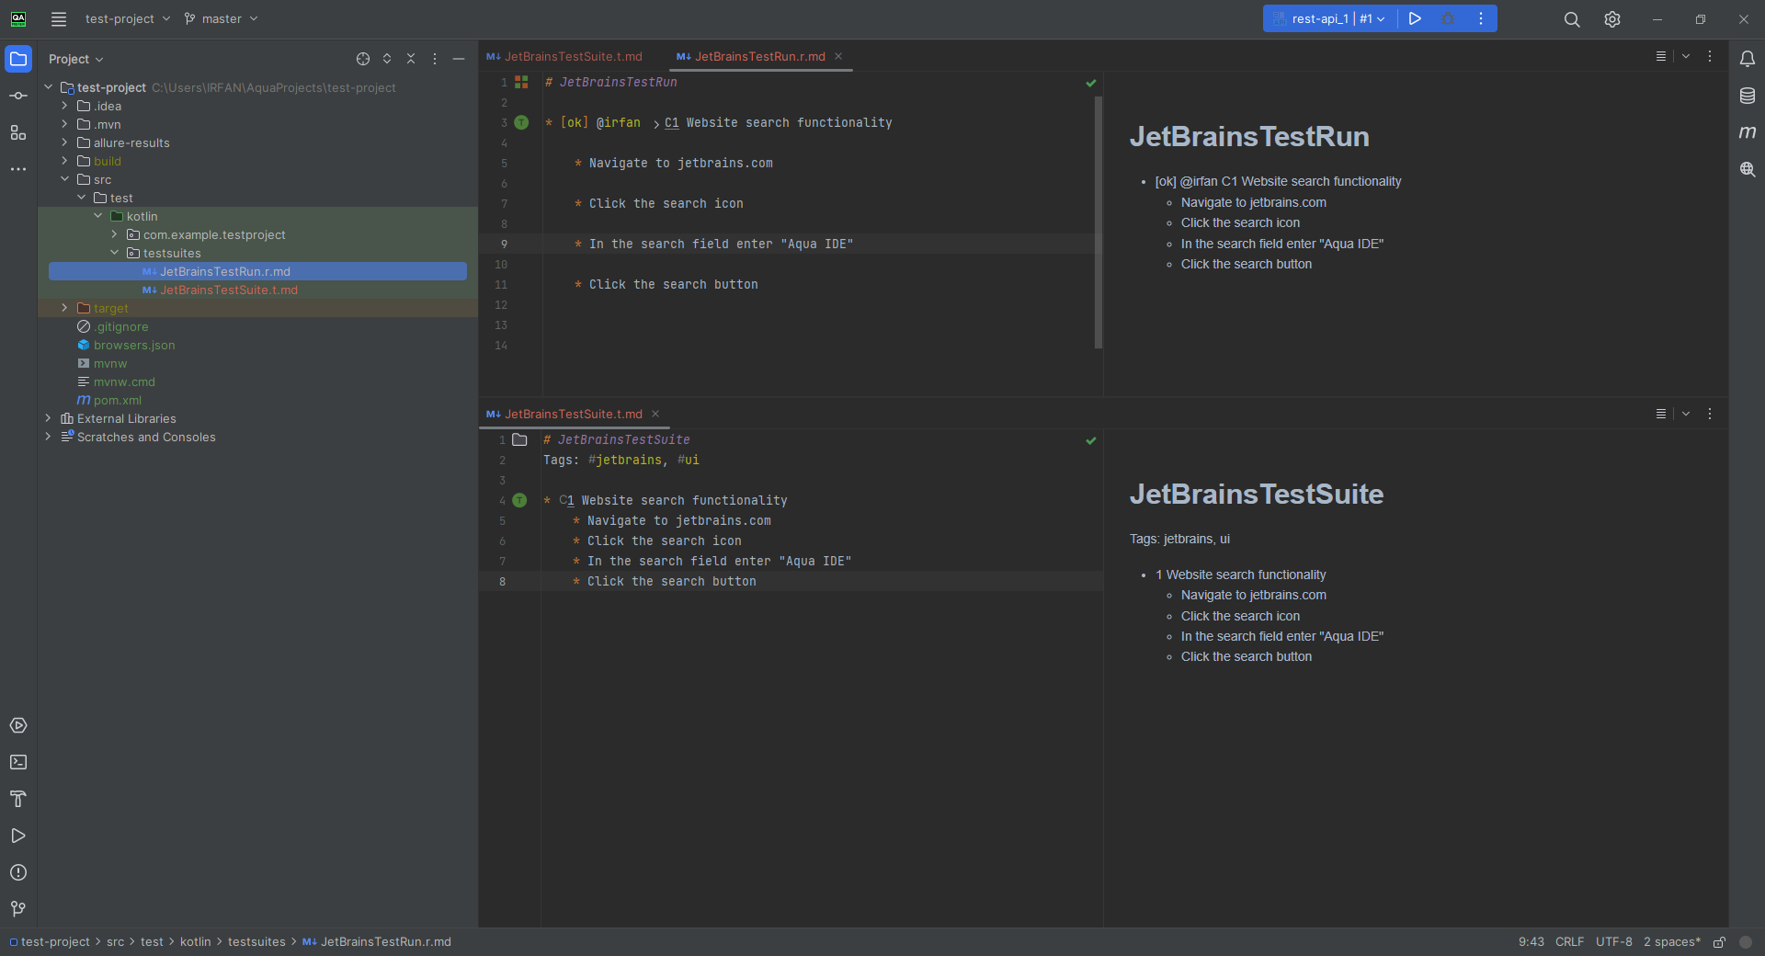Show more tool windows ellipsis
The image size is (1765, 956).
[x=18, y=169]
